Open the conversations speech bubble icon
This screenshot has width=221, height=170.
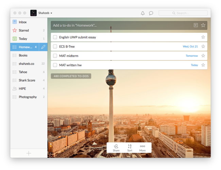coord(151,13)
